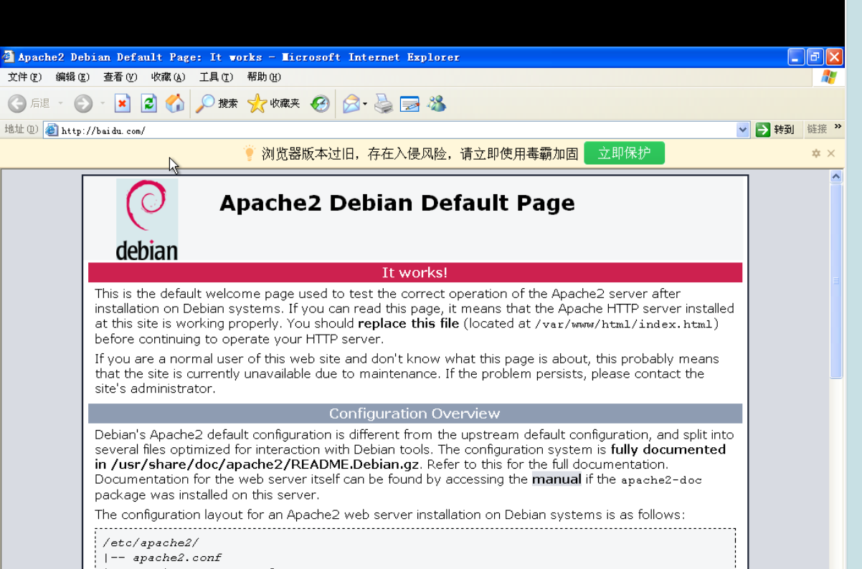Click the Edit page toolbar icon
Image resolution: width=862 pixels, height=569 pixels.
[409, 104]
